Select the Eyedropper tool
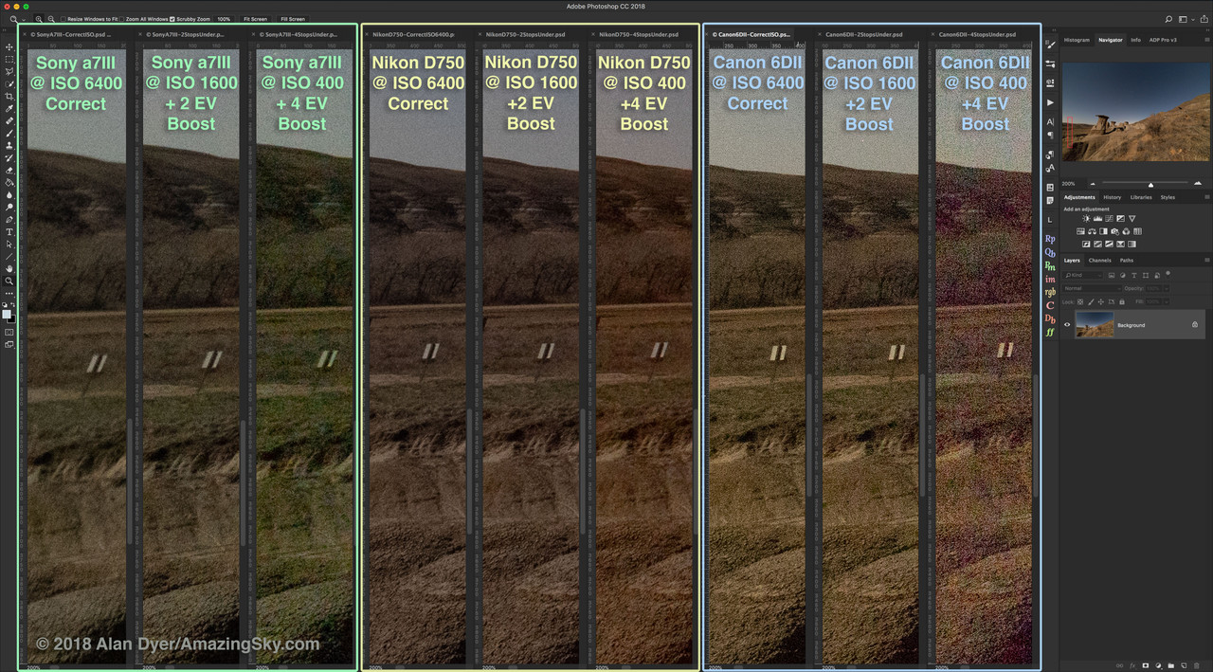 pos(9,108)
